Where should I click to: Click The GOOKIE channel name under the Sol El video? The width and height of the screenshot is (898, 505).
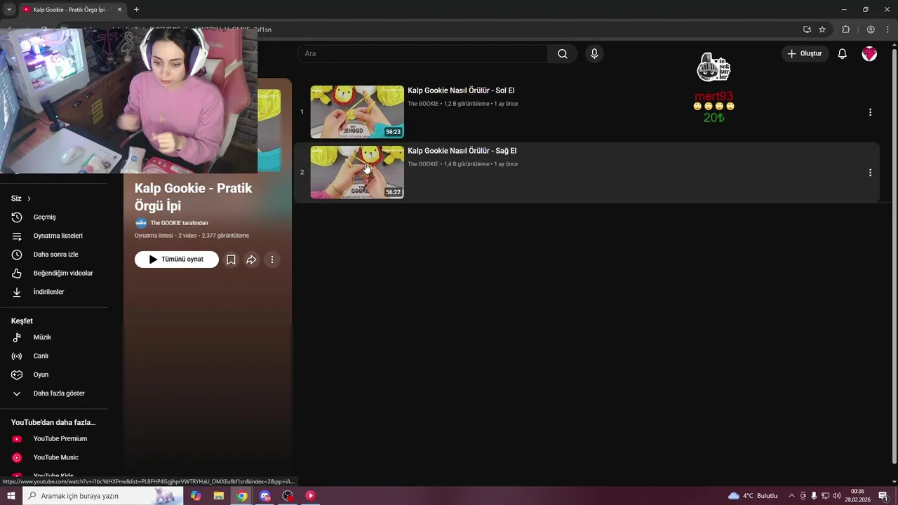[x=423, y=104]
